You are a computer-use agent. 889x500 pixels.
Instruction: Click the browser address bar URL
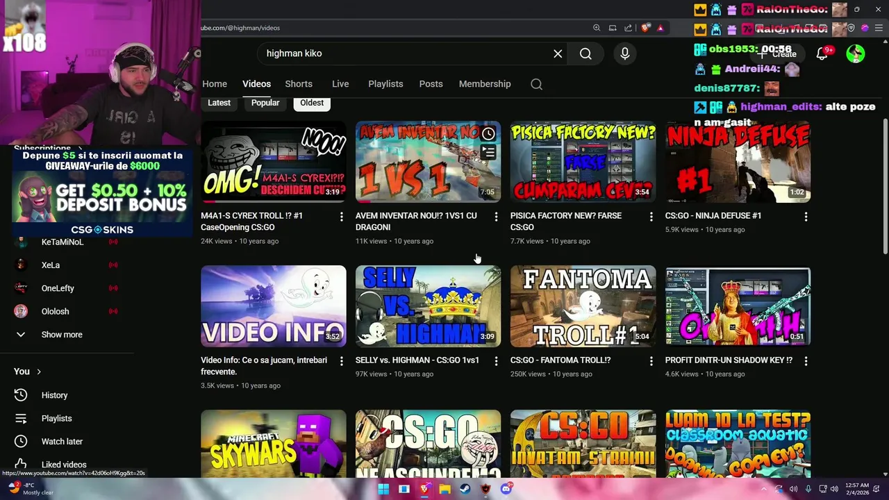(240, 28)
